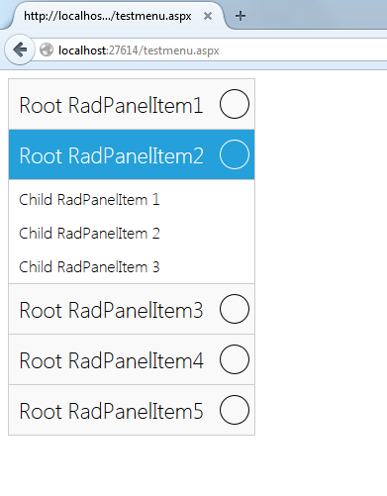
Task: Click the browser back arrow button
Action: click(20, 50)
